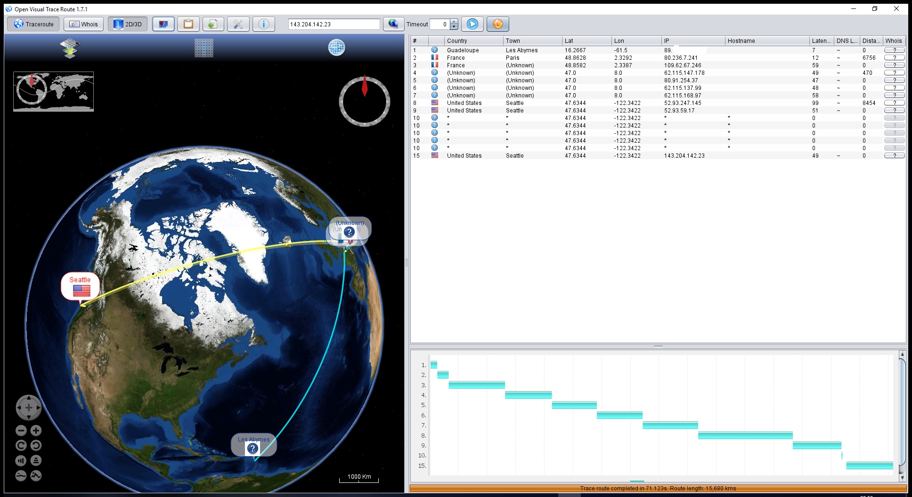Click the 8454 distance cell
912x497 pixels.
[871, 103]
